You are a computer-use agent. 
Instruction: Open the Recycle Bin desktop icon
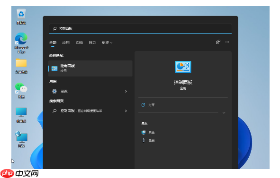pyautogui.click(x=21, y=17)
